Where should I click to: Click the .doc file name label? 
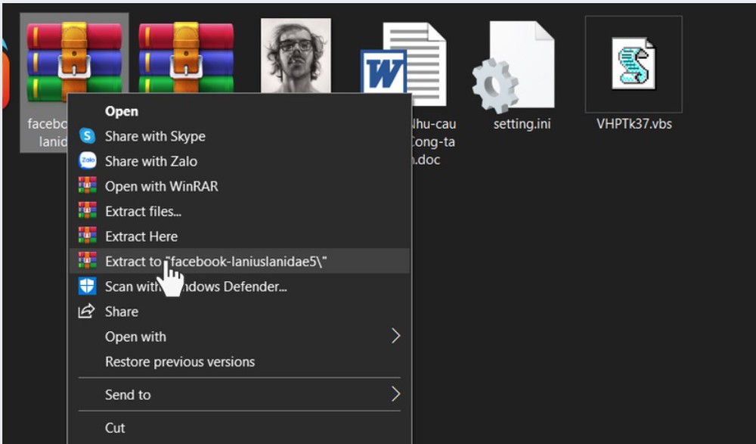tap(432, 142)
